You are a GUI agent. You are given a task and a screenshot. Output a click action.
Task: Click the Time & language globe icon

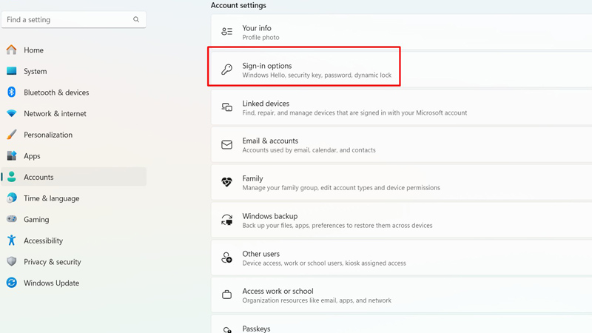pyautogui.click(x=11, y=198)
